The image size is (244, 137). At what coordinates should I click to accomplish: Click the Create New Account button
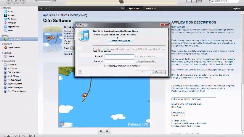pyautogui.click(x=120, y=41)
